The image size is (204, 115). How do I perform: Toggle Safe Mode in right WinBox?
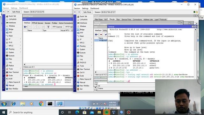(x=87, y=12)
